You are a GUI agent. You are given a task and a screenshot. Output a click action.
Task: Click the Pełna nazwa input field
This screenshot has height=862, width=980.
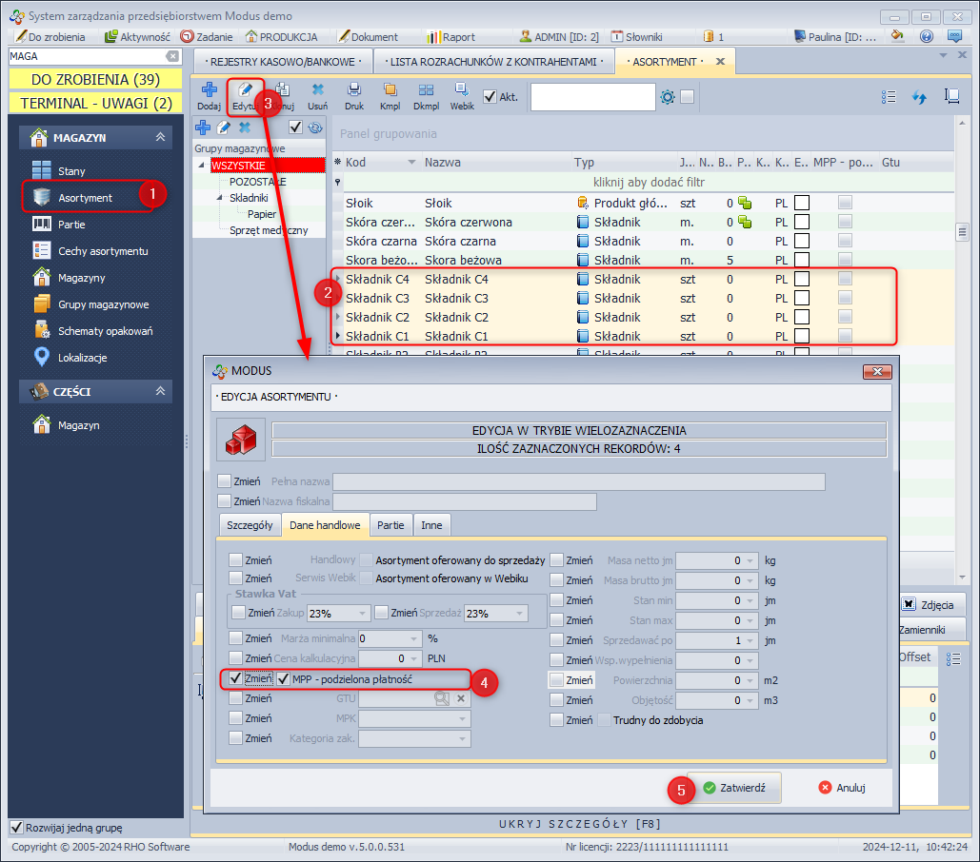coord(578,481)
